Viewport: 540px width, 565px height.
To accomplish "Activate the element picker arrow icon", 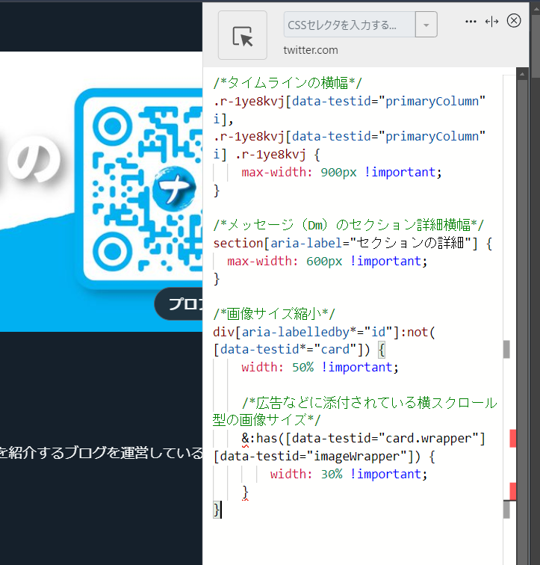I will pos(242,35).
